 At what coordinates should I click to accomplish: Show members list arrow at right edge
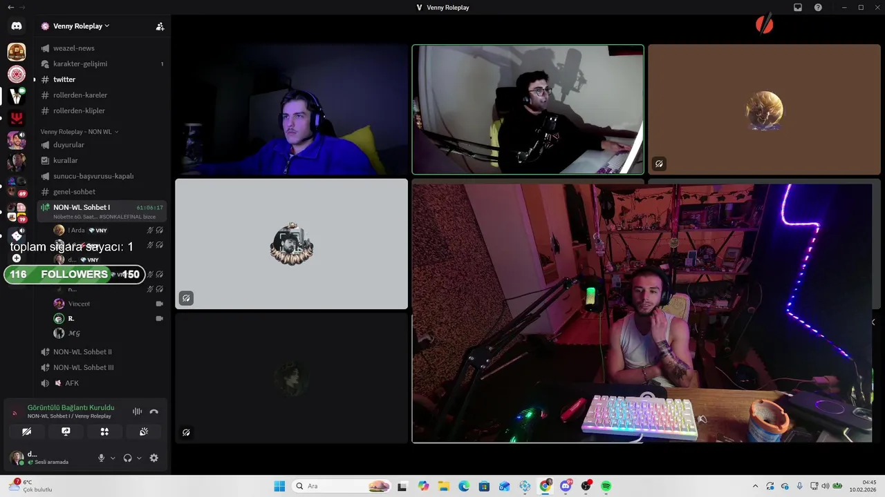873,322
